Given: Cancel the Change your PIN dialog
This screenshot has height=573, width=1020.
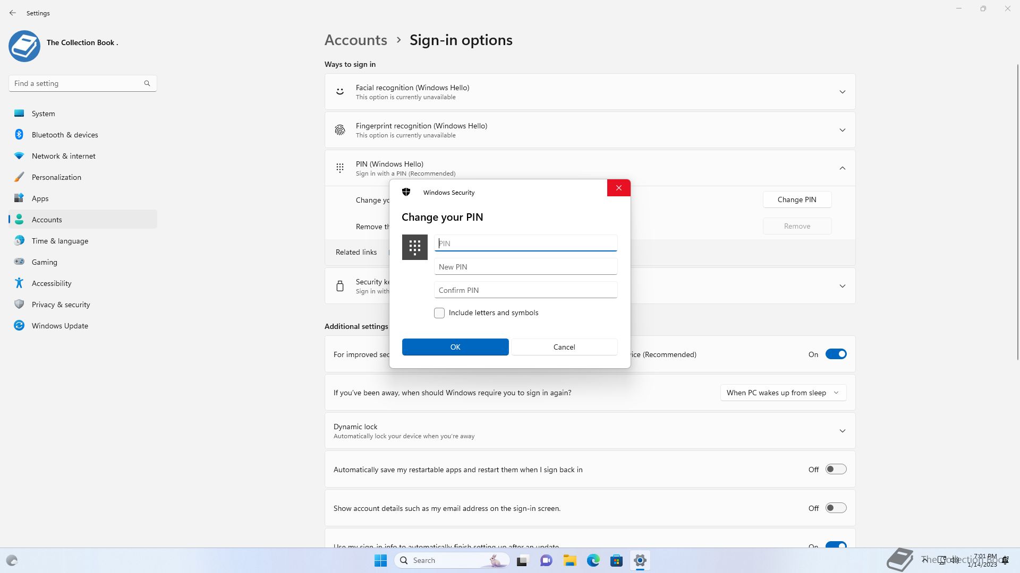Looking at the screenshot, I should coord(564,347).
